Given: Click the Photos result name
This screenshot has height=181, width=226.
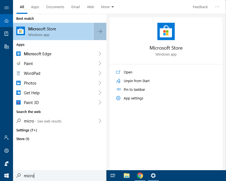Looking at the screenshot, I should [30, 83].
